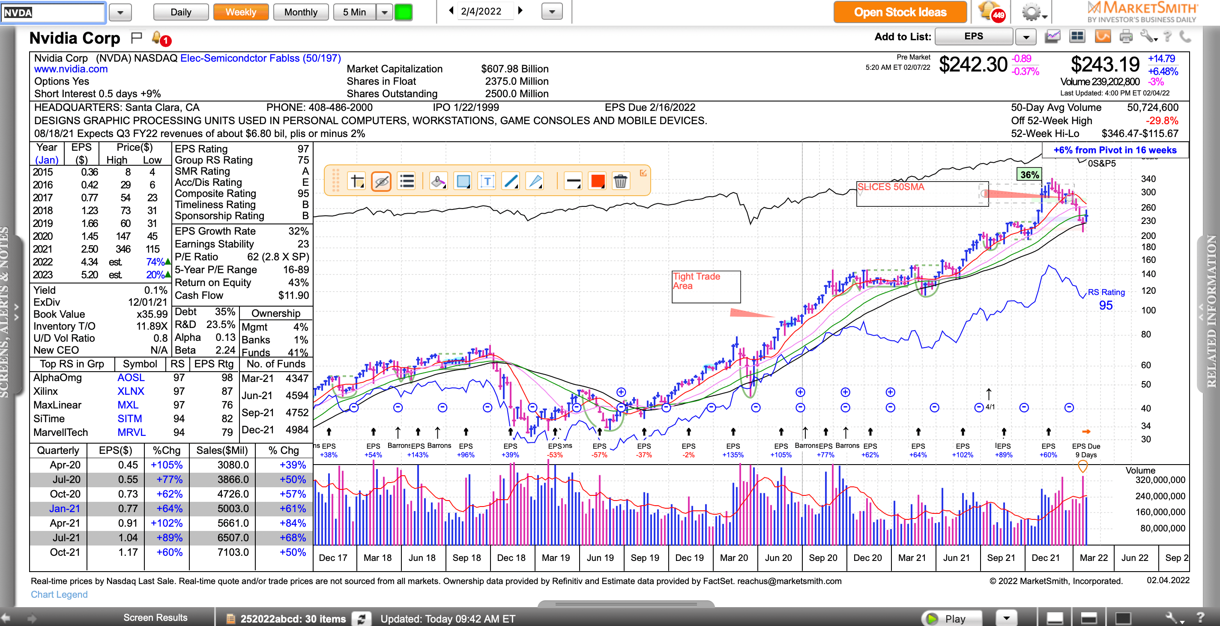Switch chart to Weekly period
This screenshot has height=626, width=1220.
pyautogui.click(x=241, y=12)
